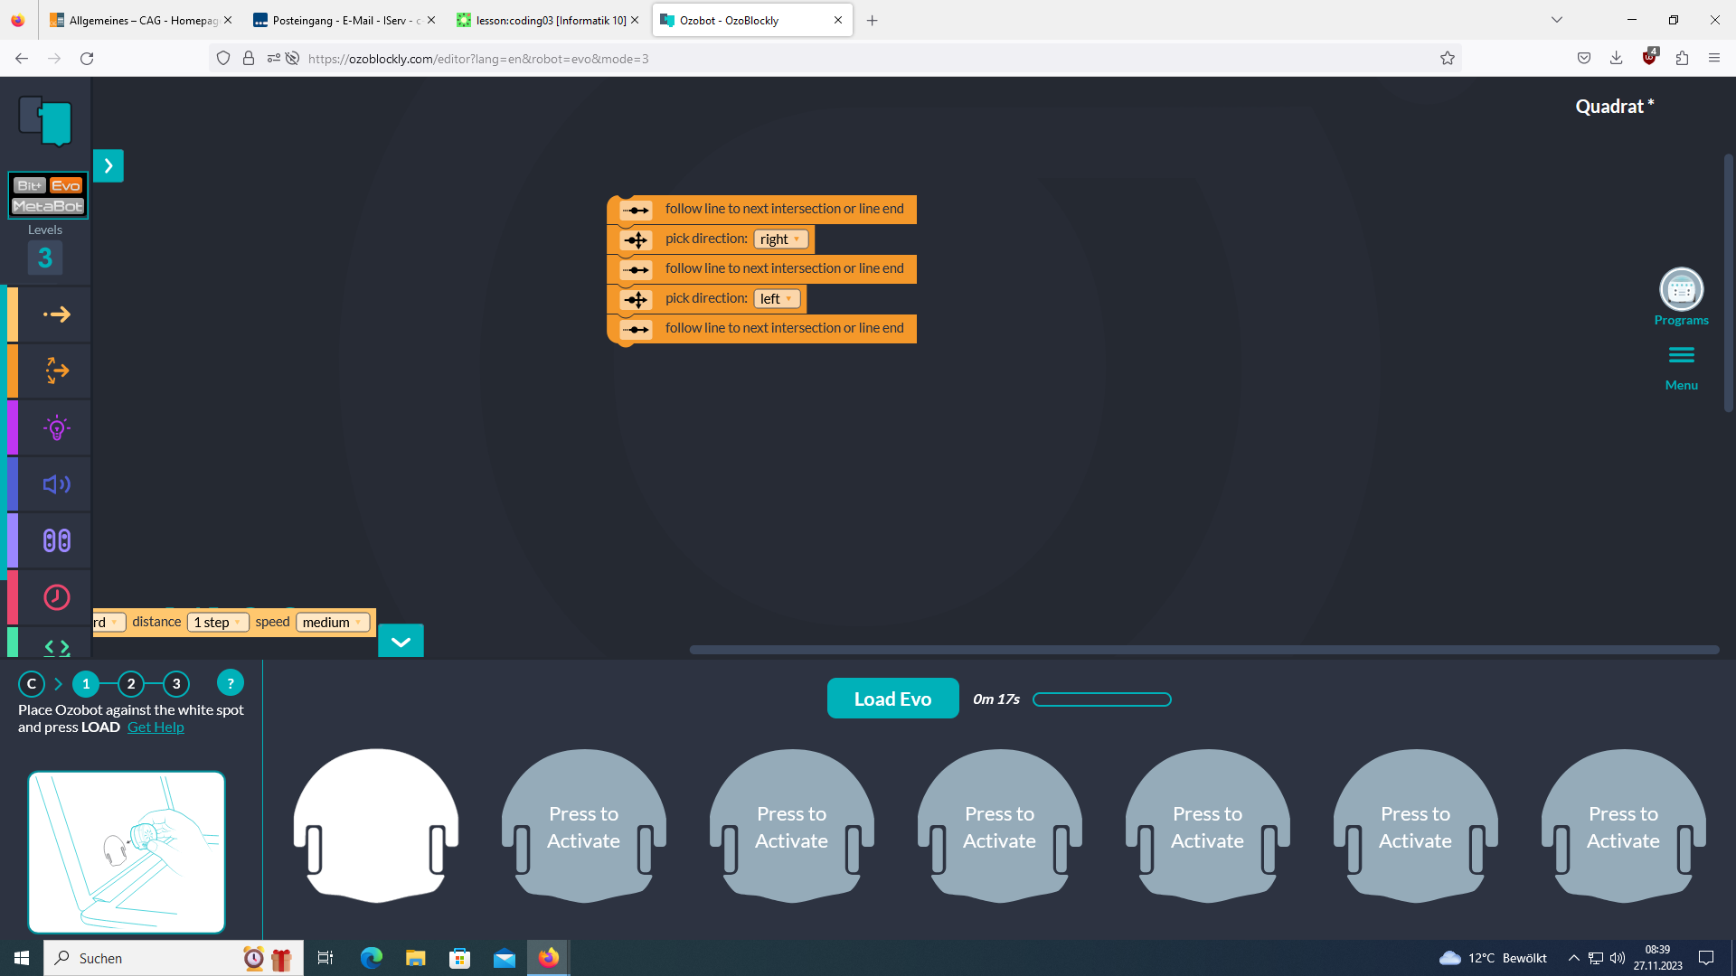Click the OzoBlockly logo icon
The width and height of the screenshot is (1736, 976).
[45, 120]
